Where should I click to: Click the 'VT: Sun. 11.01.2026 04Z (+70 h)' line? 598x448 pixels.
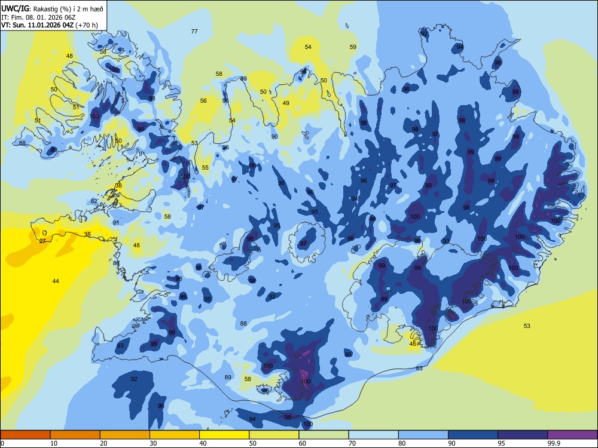pos(50,25)
